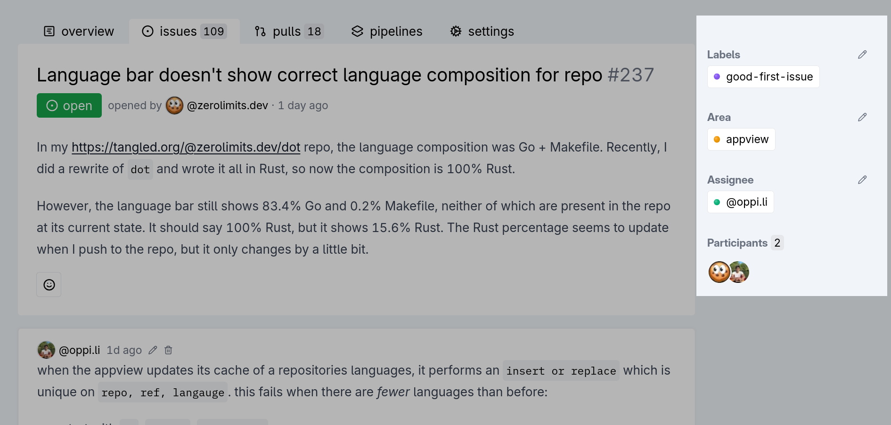Select the issues tab
This screenshot has width=891, height=425.
click(x=184, y=32)
